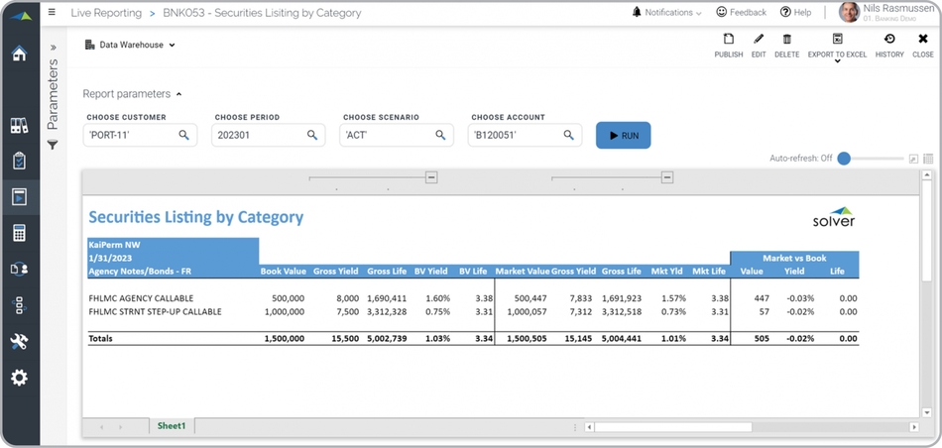942x448 pixels.
Task: Expand the Notifications dropdown
Action: (666, 13)
